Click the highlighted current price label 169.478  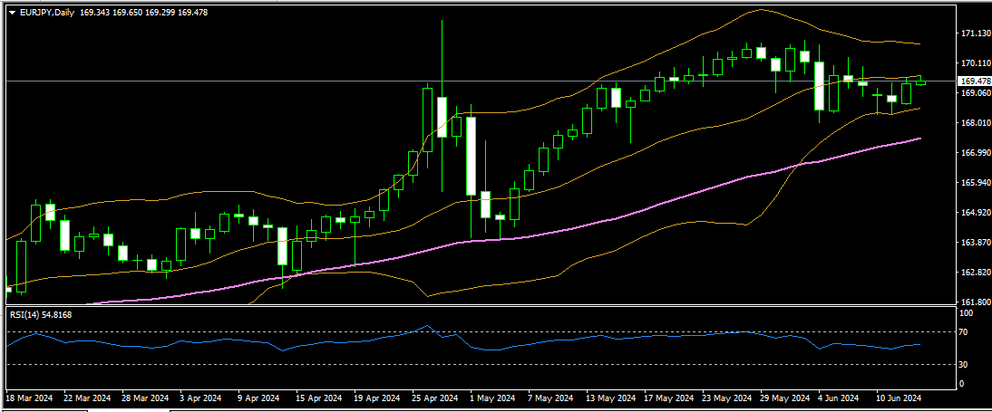coord(975,81)
